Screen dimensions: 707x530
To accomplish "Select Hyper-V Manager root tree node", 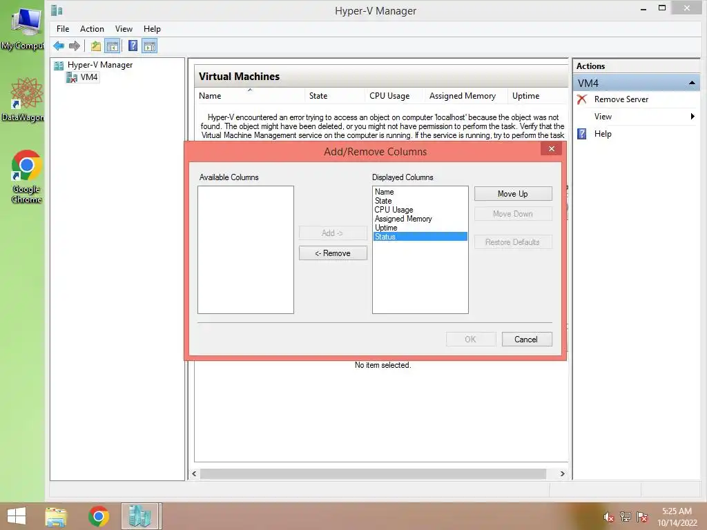I will pyautogui.click(x=100, y=65).
